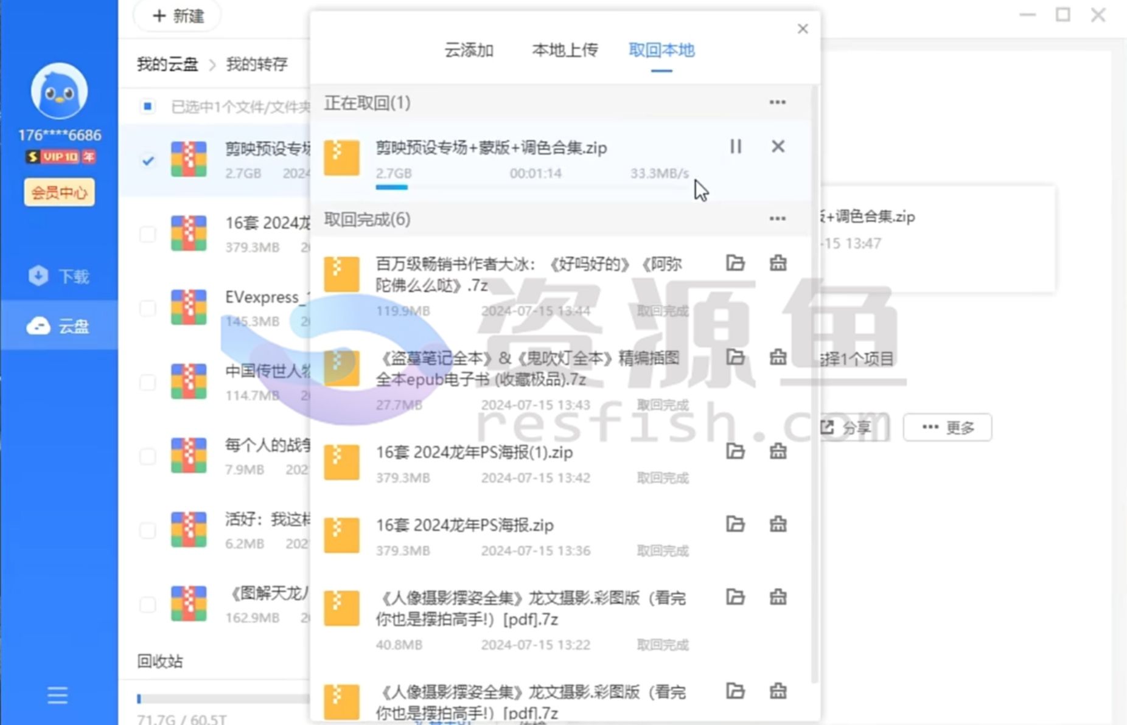Select the 16套 2024龙年PS海报(1).zip completed entry name
Screen dimensions: 1127x725
click(474, 452)
